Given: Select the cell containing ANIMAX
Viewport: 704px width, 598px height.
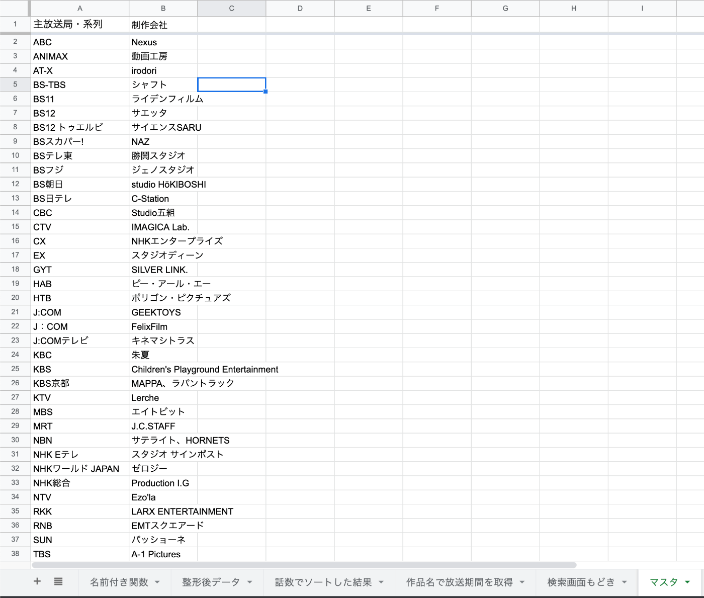Looking at the screenshot, I should pyautogui.click(x=80, y=56).
